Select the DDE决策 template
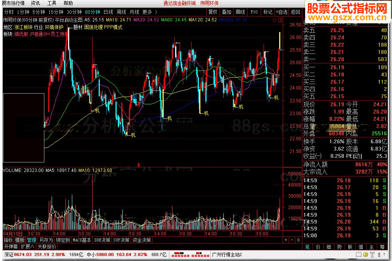The image size is (392, 261). [102, 240]
